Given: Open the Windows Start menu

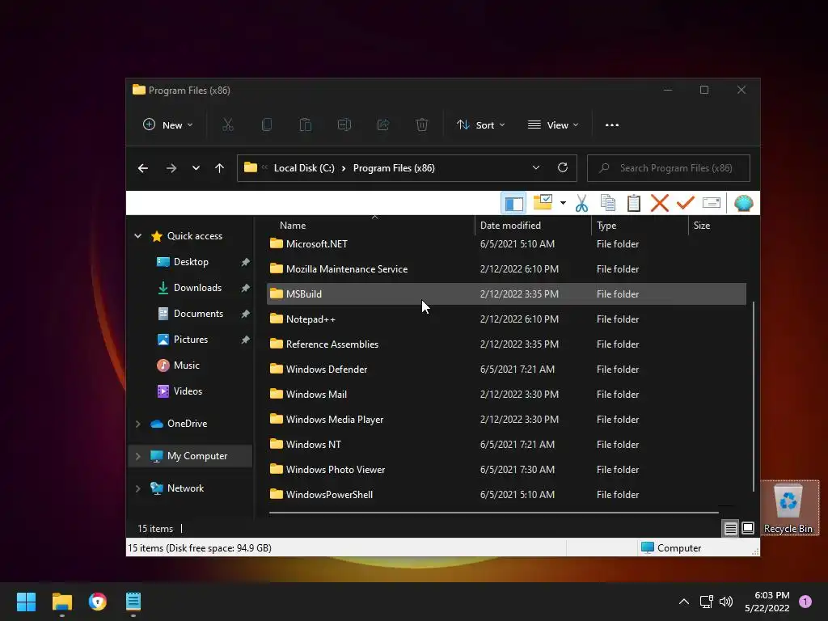Looking at the screenshot, I should coord(26,602).
